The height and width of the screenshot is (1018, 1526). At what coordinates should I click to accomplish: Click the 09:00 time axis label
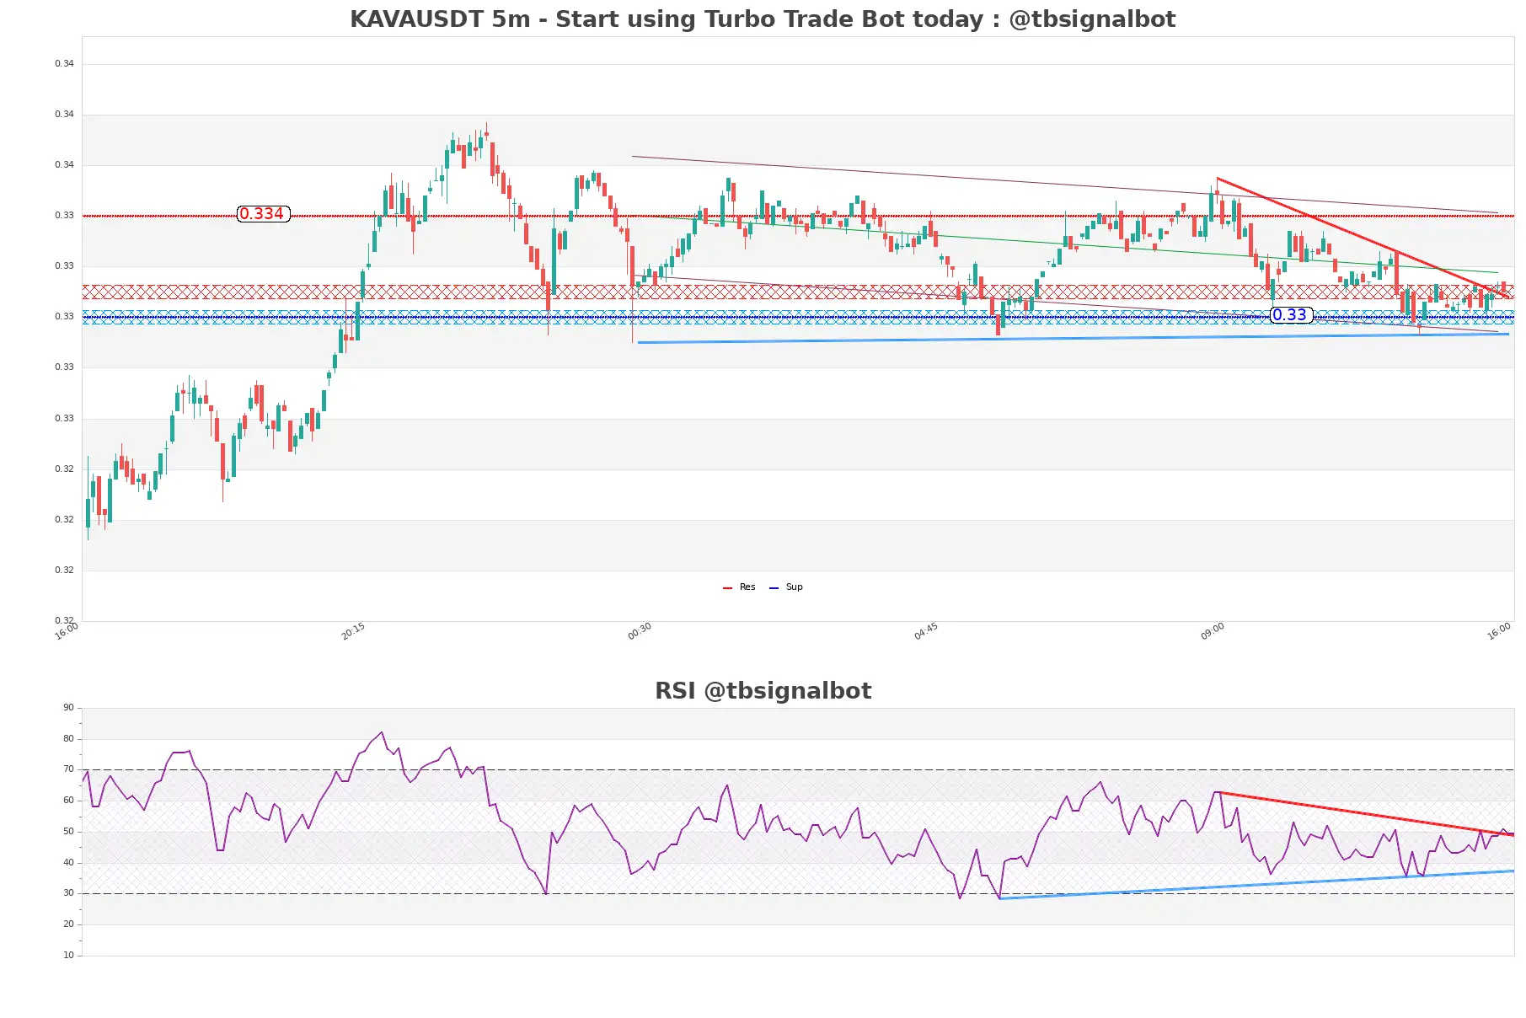[1213, 631]
